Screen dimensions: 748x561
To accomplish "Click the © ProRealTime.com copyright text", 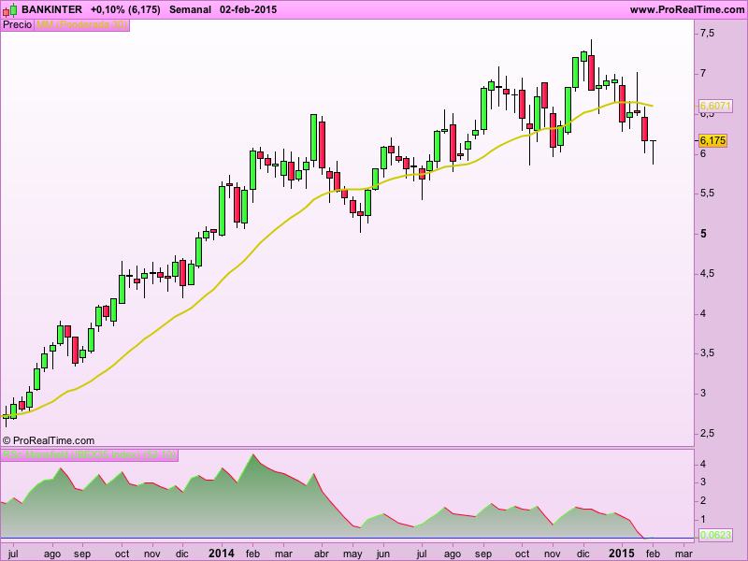I will 49,440.
